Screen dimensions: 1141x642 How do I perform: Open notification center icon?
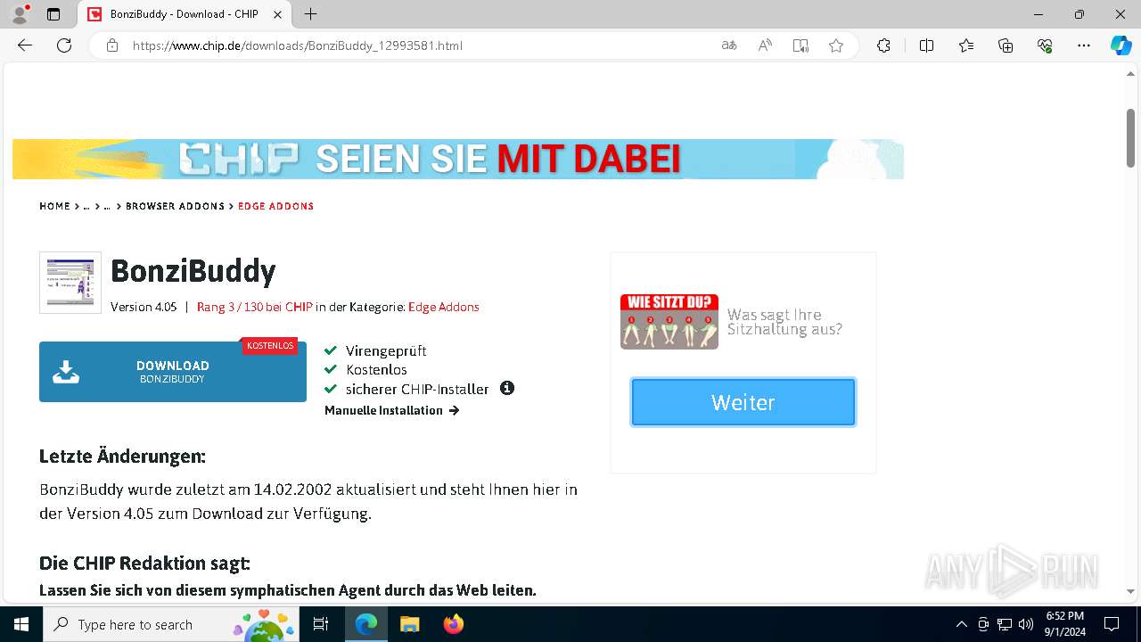coord(1112,624)
